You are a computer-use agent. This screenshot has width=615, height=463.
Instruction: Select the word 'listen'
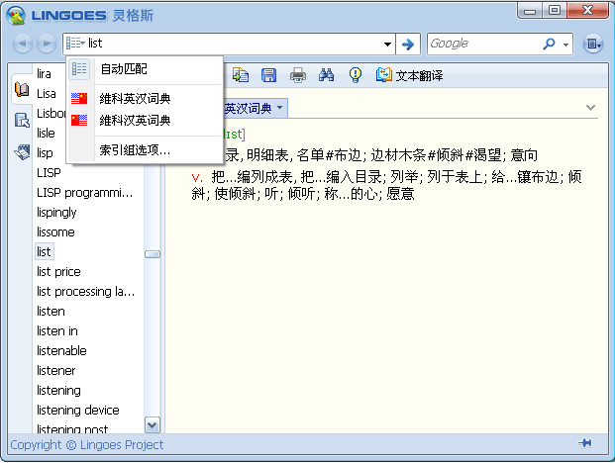click(x=51, y=312)
